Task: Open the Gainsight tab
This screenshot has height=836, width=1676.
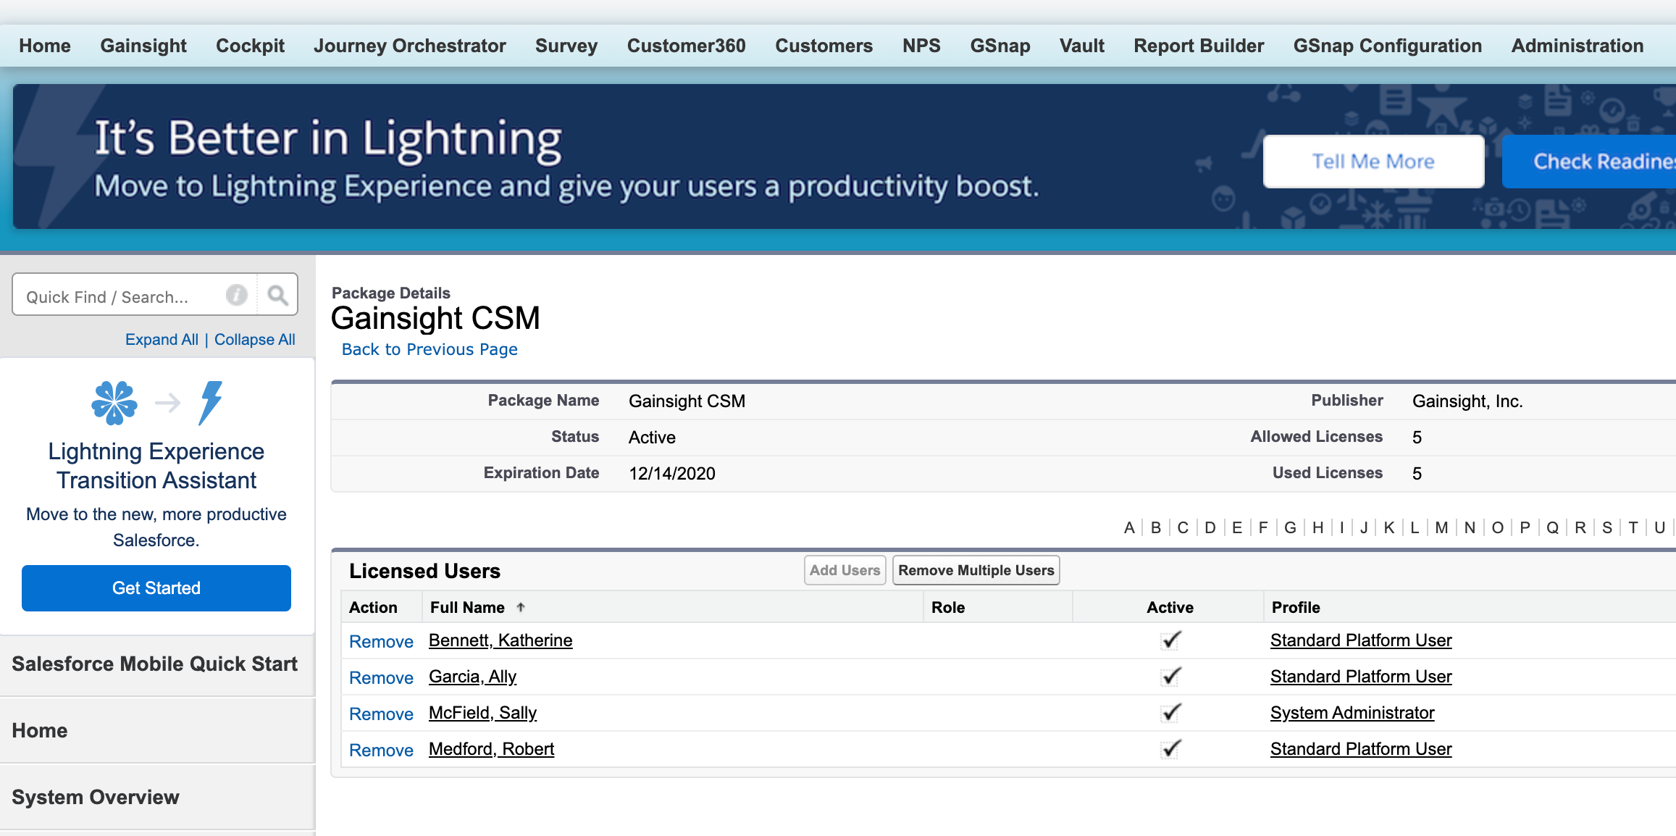Action: [143, 46]
